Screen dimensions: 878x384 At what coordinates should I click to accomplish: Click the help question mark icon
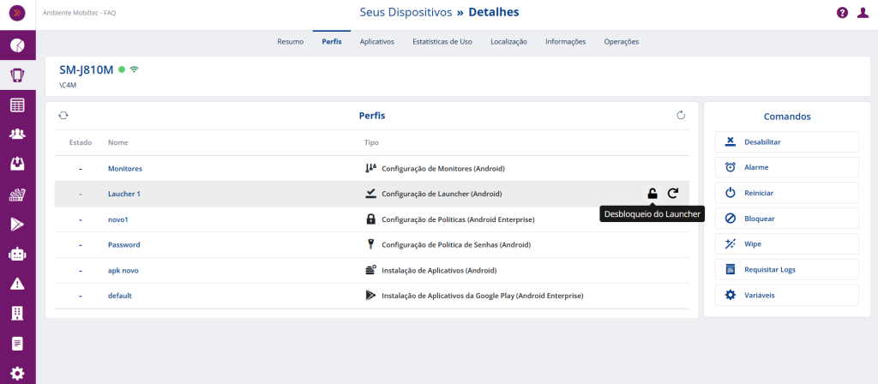point(842,13)
